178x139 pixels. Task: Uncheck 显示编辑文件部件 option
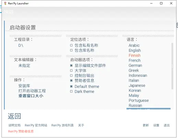pyautogui.click(x=71, y=65)
